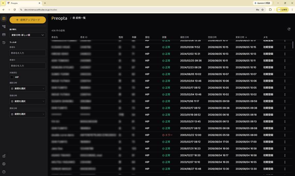Click the browser address bar URL
Screen dimensions: 295x176
click(41, 9)
